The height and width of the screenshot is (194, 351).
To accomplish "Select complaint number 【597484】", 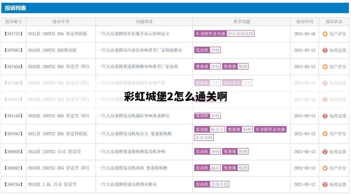I will [x=13, y=66].
